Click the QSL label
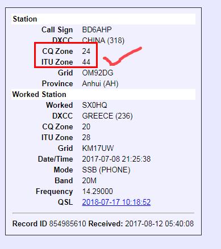This screenshot has height=249, width=221. tap(65, 202)
